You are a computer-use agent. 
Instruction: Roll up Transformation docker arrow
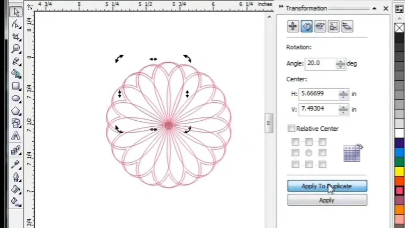[x=375, y=9]
